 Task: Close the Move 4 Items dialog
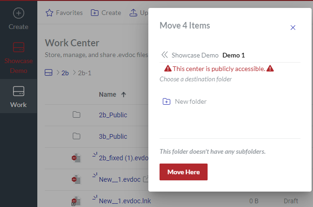click(x=293, y=28)
